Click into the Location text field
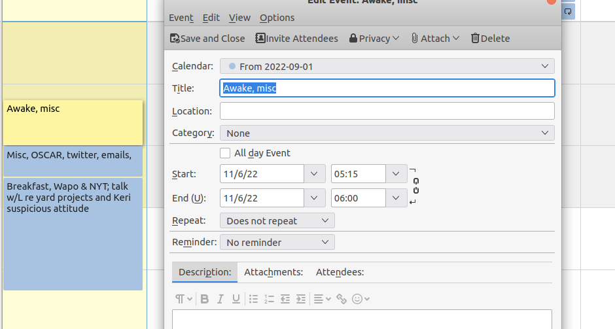Screen dimensions: 615x329 point(387,111)
